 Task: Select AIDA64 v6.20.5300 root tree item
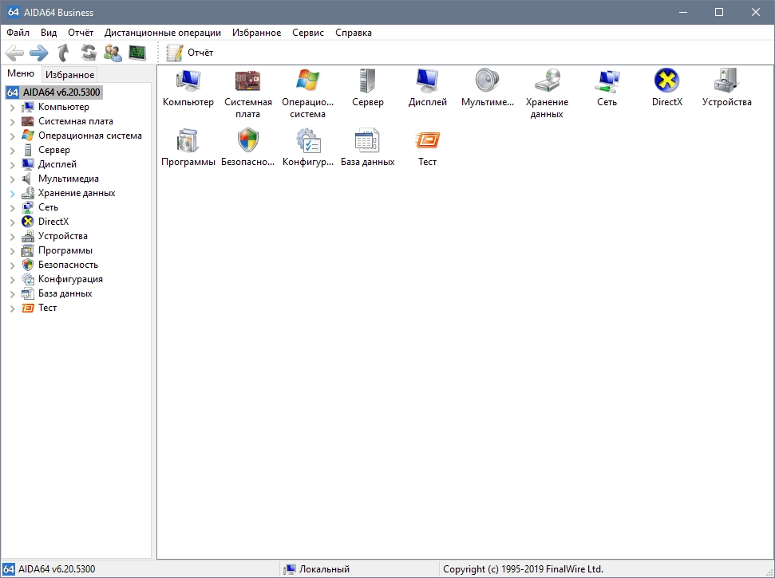53,92
